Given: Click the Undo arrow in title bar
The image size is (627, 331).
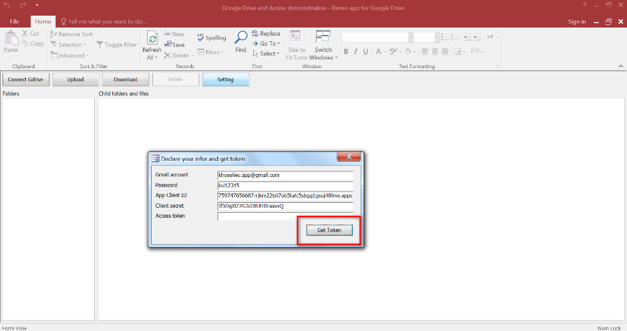Looking at the screenshot, I should coord(7,5).
